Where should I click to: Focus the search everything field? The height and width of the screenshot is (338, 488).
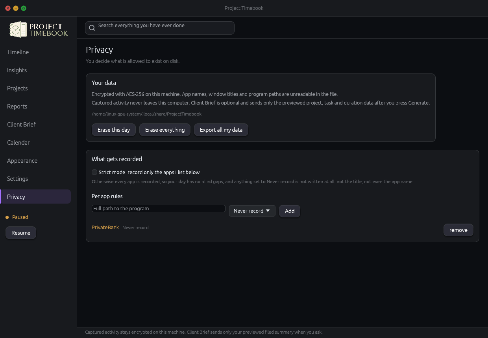[160, 28]
